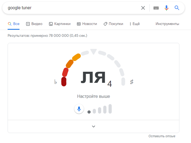Click the microphone volume level bars
The height and width of the screenshot is (143, 191).
100,109
